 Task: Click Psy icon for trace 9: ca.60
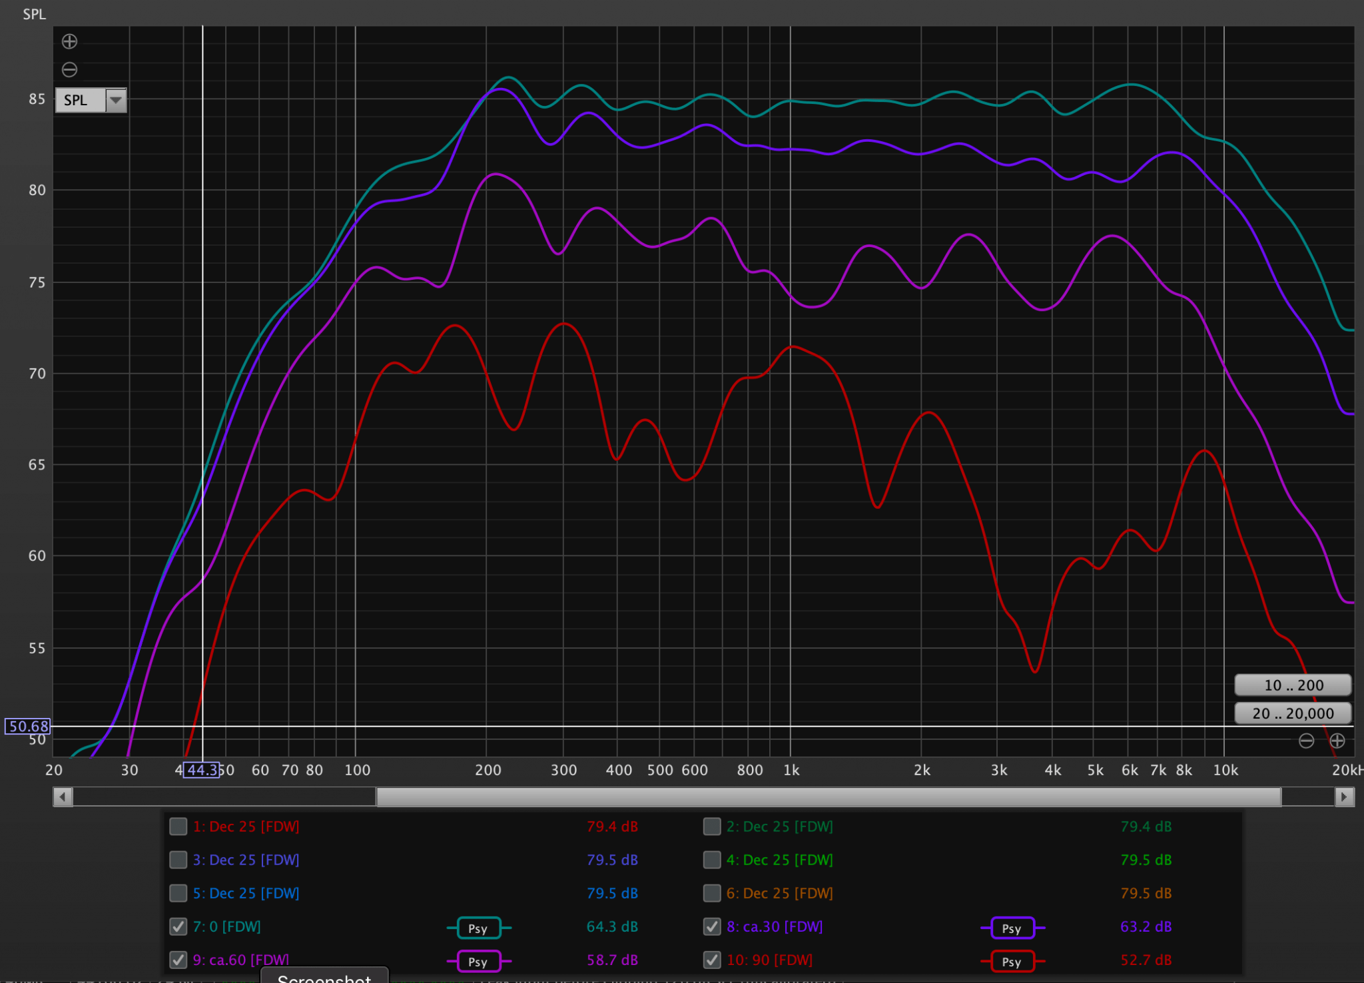click(x=479, y=962)
